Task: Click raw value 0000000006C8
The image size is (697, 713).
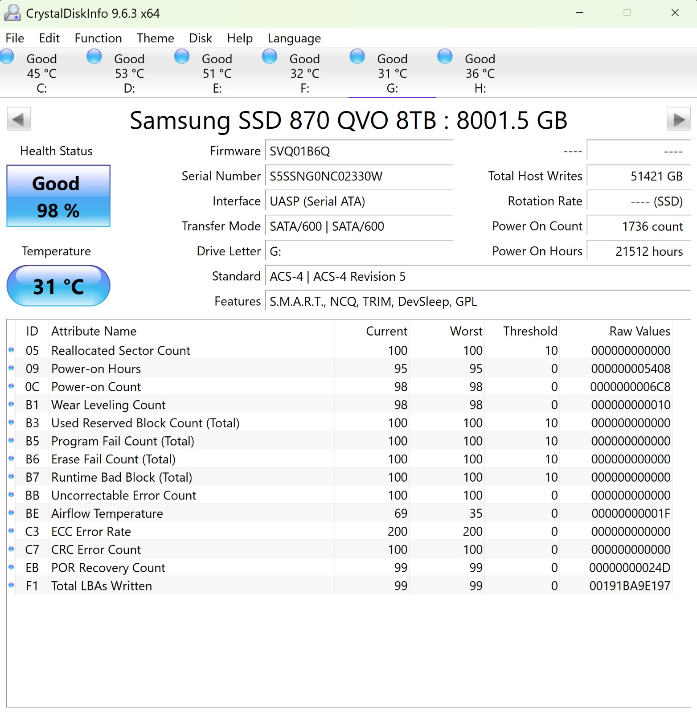Action: point(630,387)
